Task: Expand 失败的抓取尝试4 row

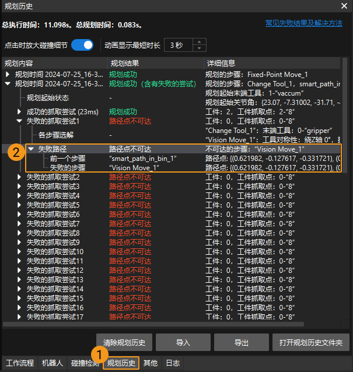Action: 19,196
